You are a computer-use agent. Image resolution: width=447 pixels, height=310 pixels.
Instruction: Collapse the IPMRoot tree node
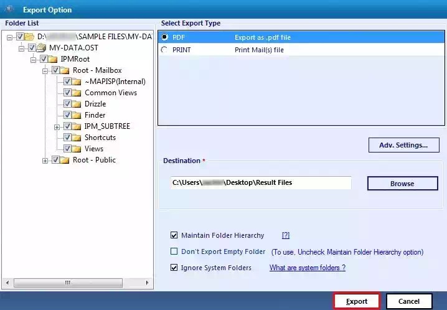tap(34, 60)
